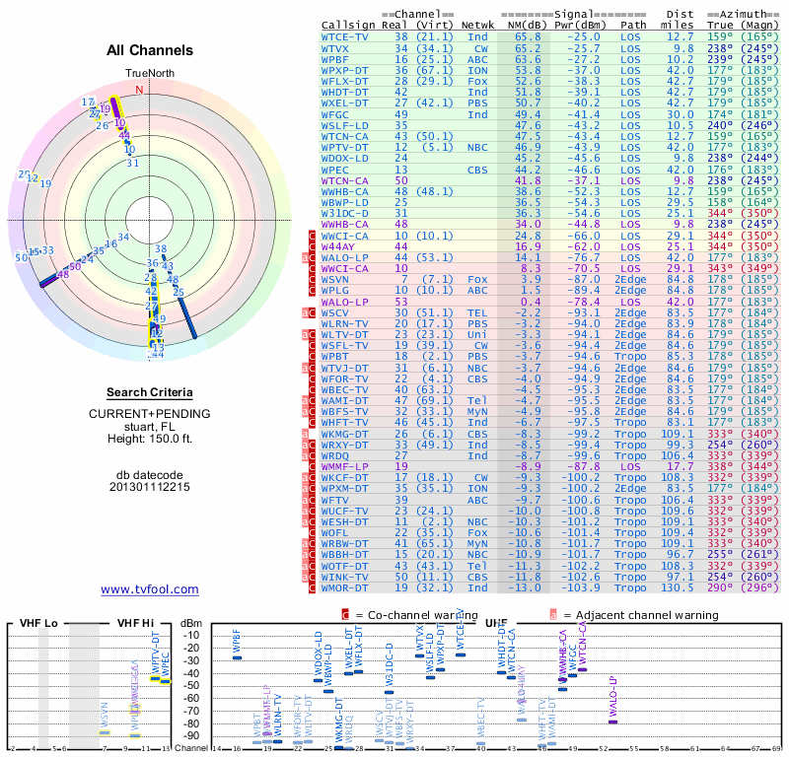The image size is (789, 757).
Task: Select the WXEL-DT callsign in the table
Action: point(344,103)
